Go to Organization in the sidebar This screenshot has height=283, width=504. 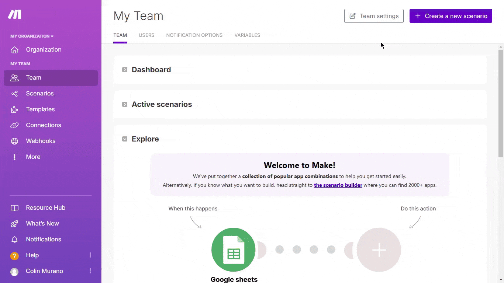click(x=51, y=50)
